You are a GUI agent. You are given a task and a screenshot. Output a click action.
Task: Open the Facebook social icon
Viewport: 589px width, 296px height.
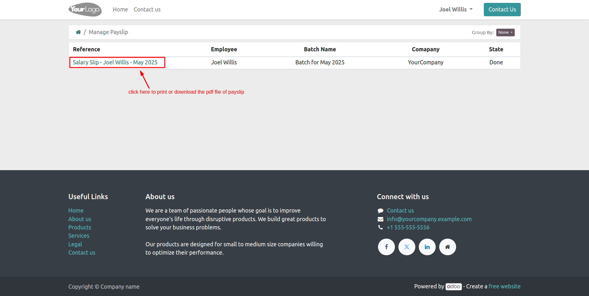point(386,247)
